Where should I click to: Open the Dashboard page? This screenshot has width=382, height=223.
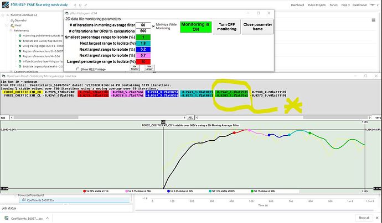pos(297,5)
